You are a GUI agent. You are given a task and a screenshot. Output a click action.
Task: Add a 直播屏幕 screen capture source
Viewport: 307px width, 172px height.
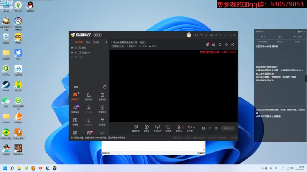coord(136,128)
